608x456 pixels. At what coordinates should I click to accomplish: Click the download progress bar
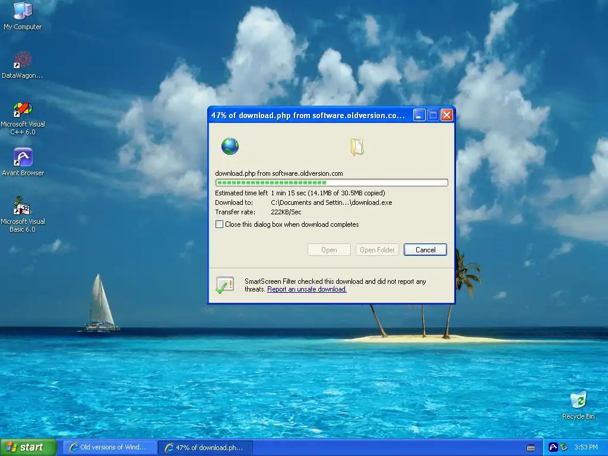pyautogui.click(x=331, y=183)
